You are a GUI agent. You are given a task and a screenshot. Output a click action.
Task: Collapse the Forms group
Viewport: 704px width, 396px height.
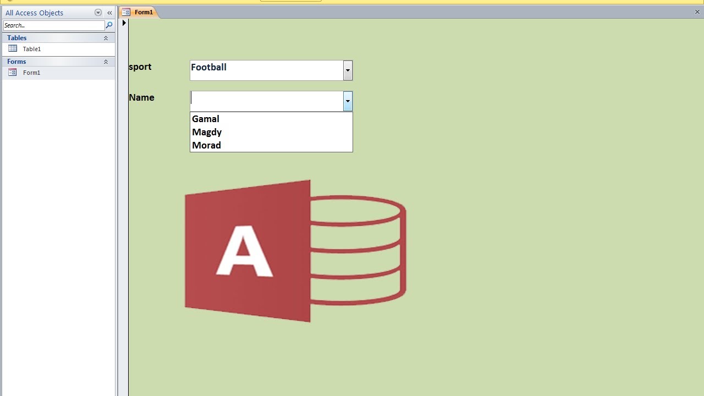point(106,62)
